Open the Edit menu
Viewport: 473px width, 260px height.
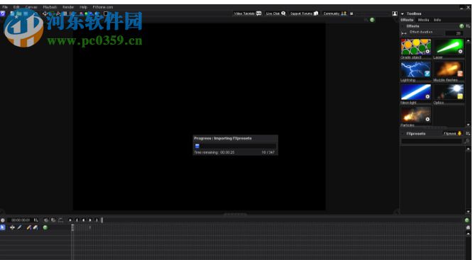16,7
